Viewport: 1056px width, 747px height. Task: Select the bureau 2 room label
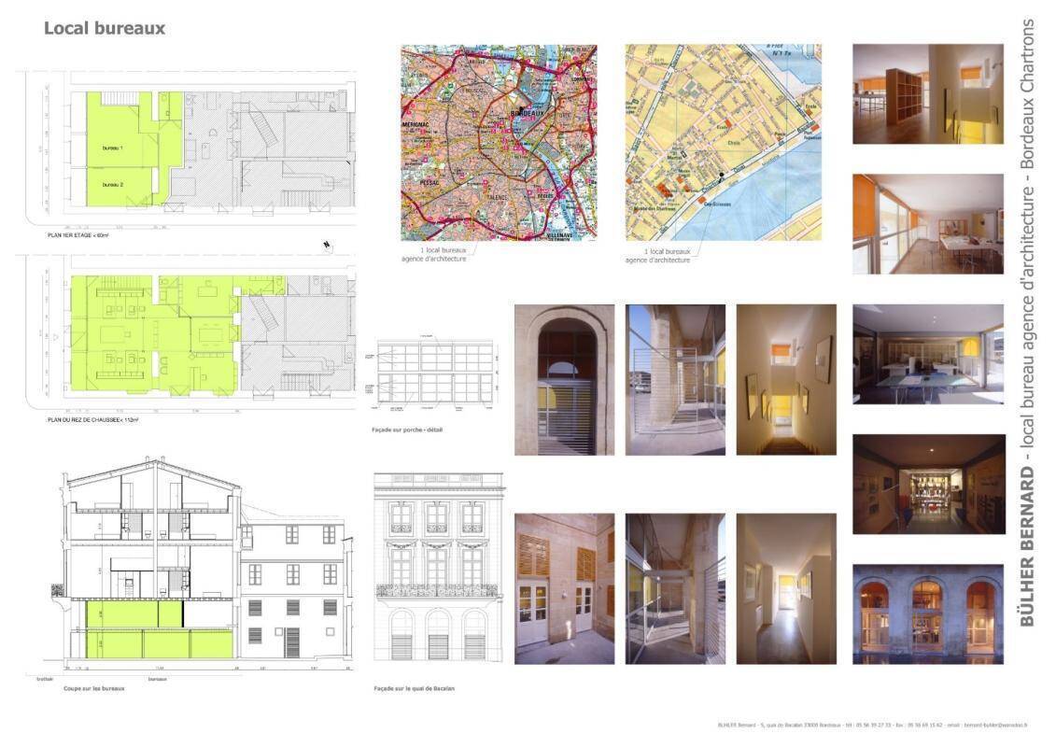click(113, 185)
